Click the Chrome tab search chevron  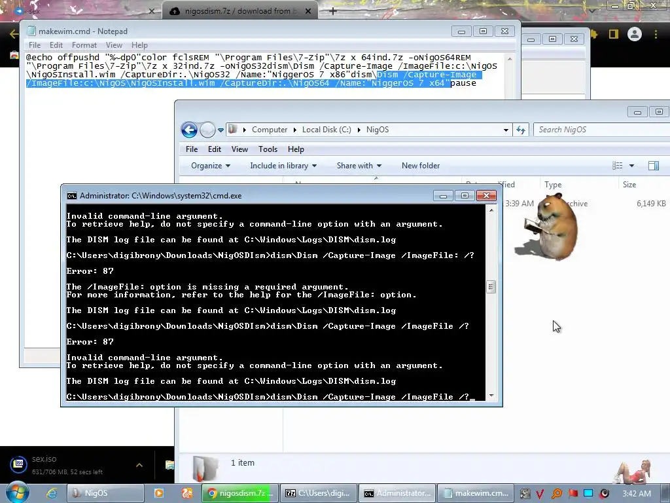pyautogui.click(x=591, y=10)
